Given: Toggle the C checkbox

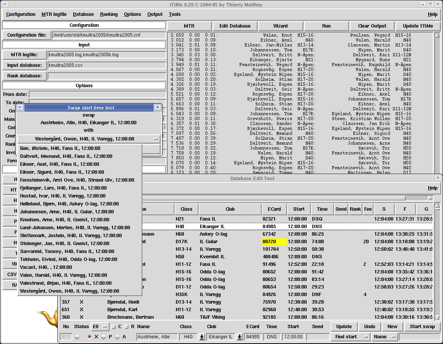Looking at the screenshot, I should (x=114, y=327).
